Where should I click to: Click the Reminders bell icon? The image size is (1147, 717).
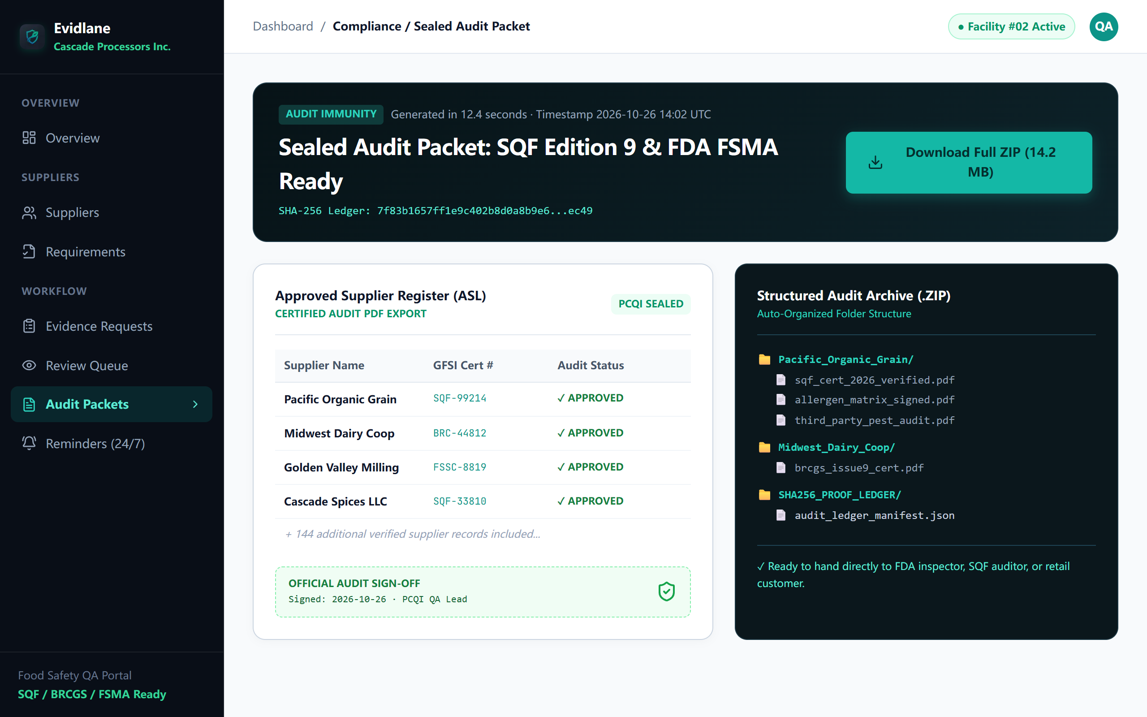(29, 443)
